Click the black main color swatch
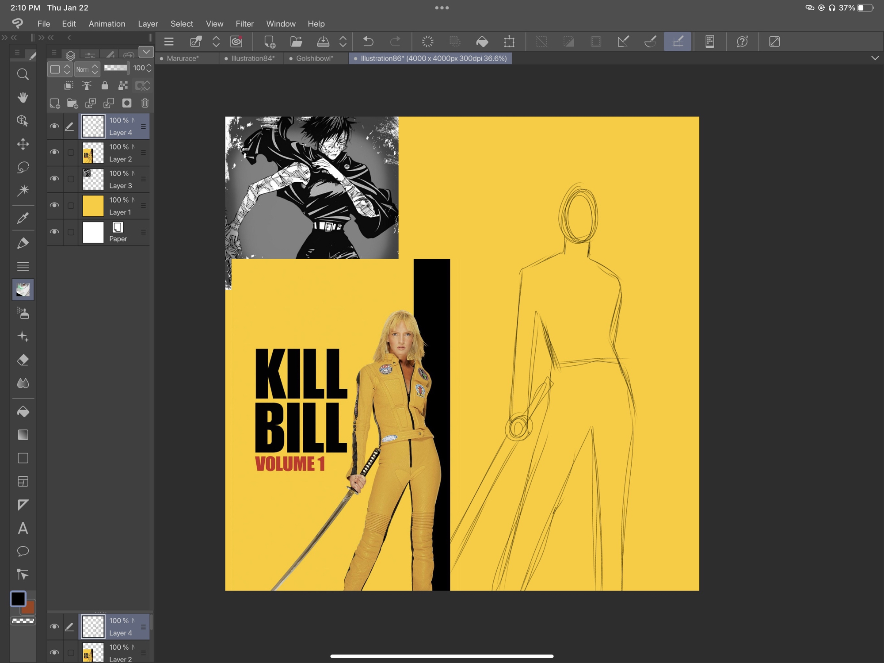This screenshot has height=663, width=884. point(18,598)
